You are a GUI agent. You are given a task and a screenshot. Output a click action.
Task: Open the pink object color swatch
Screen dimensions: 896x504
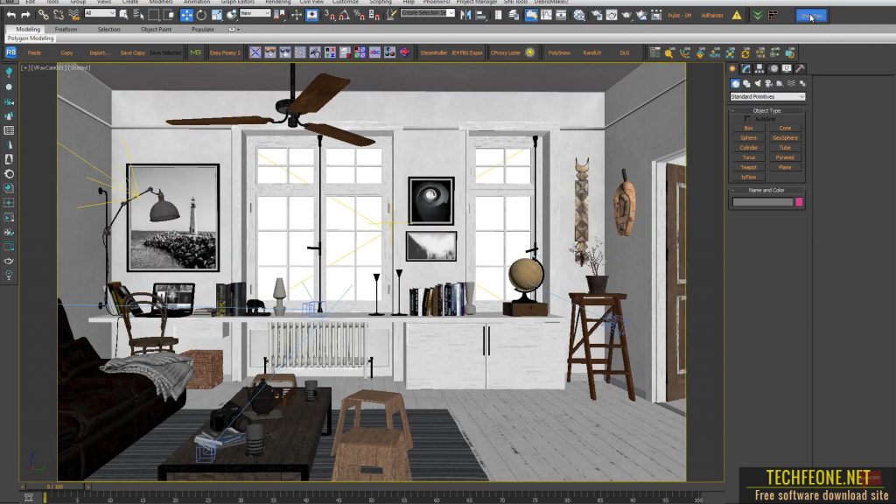[799, 202]
